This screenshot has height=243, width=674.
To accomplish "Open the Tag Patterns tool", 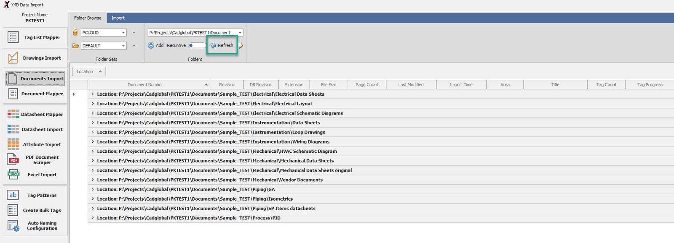I will tap(35, 195).
